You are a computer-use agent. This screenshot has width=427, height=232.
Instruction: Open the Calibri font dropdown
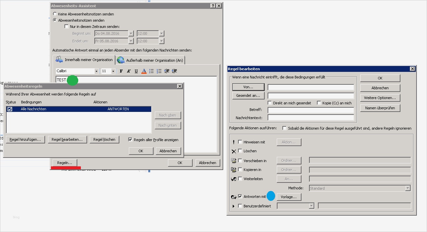(x=97, y=71)
